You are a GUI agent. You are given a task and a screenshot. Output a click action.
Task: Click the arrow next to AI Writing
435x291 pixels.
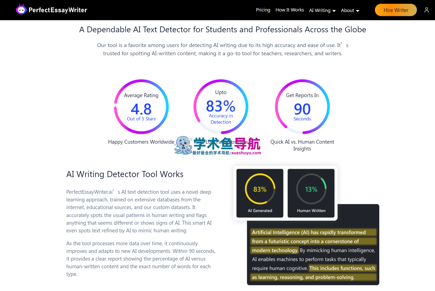coord(334,11)
